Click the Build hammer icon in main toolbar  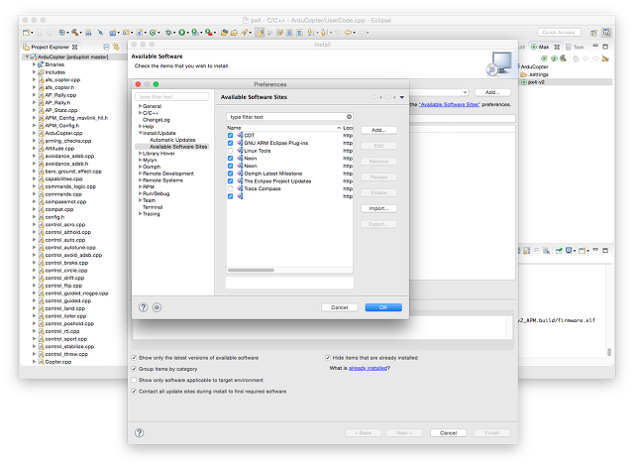tap(75, 33)
